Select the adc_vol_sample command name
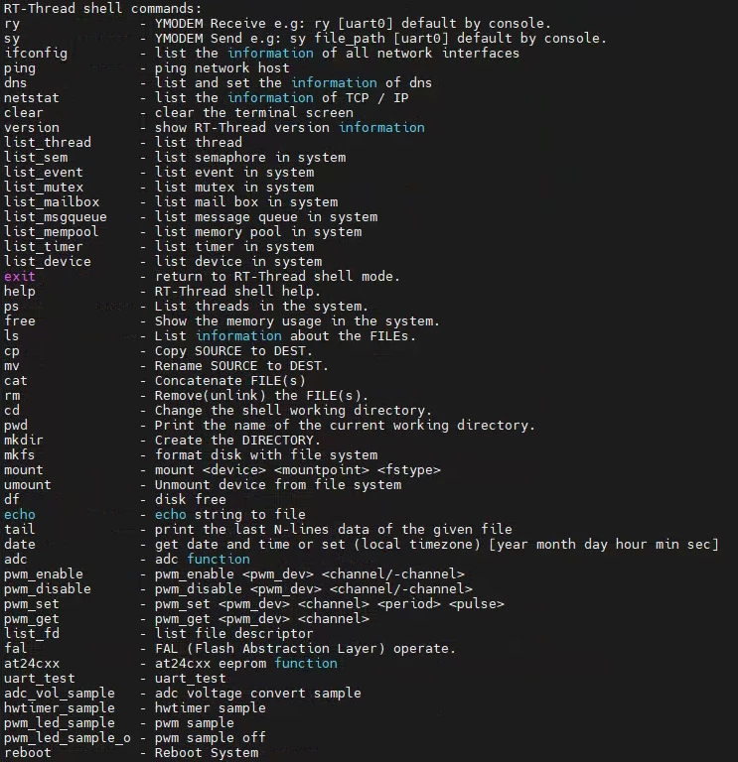Viewport: 738px width, 762px height. coord(60,693)
